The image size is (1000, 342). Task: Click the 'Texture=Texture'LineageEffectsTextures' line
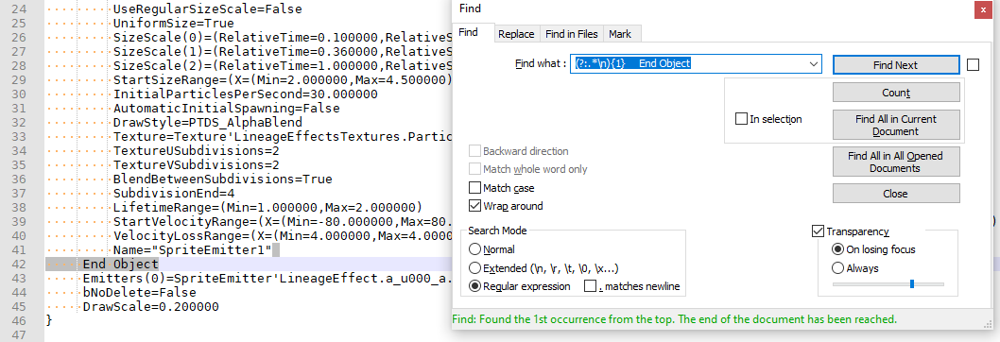pyautogui.click(x=283, y=137)
